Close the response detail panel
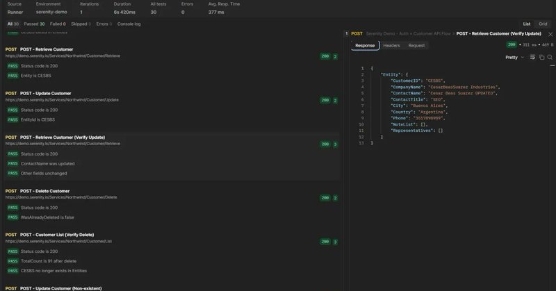 point(550,33)
